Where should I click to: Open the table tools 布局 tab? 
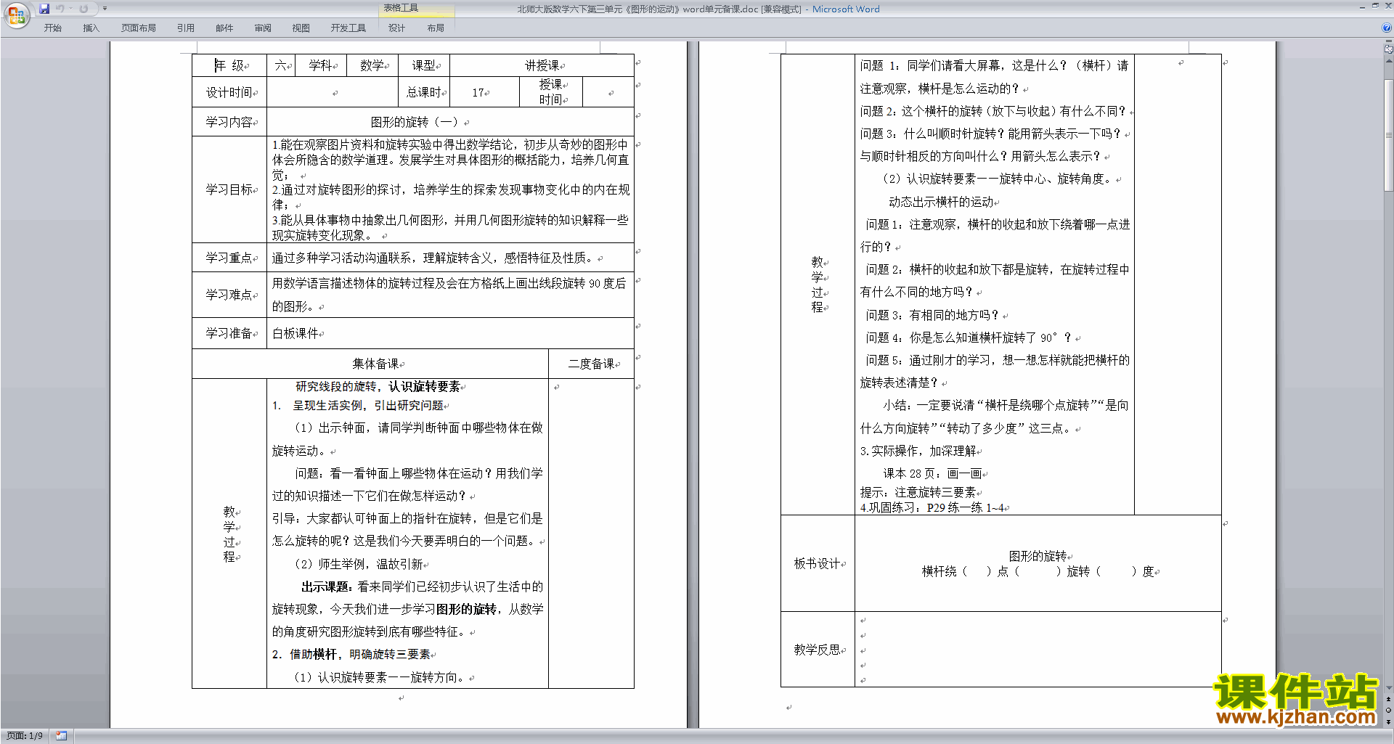pyautogui.click(x=436, y=28)
